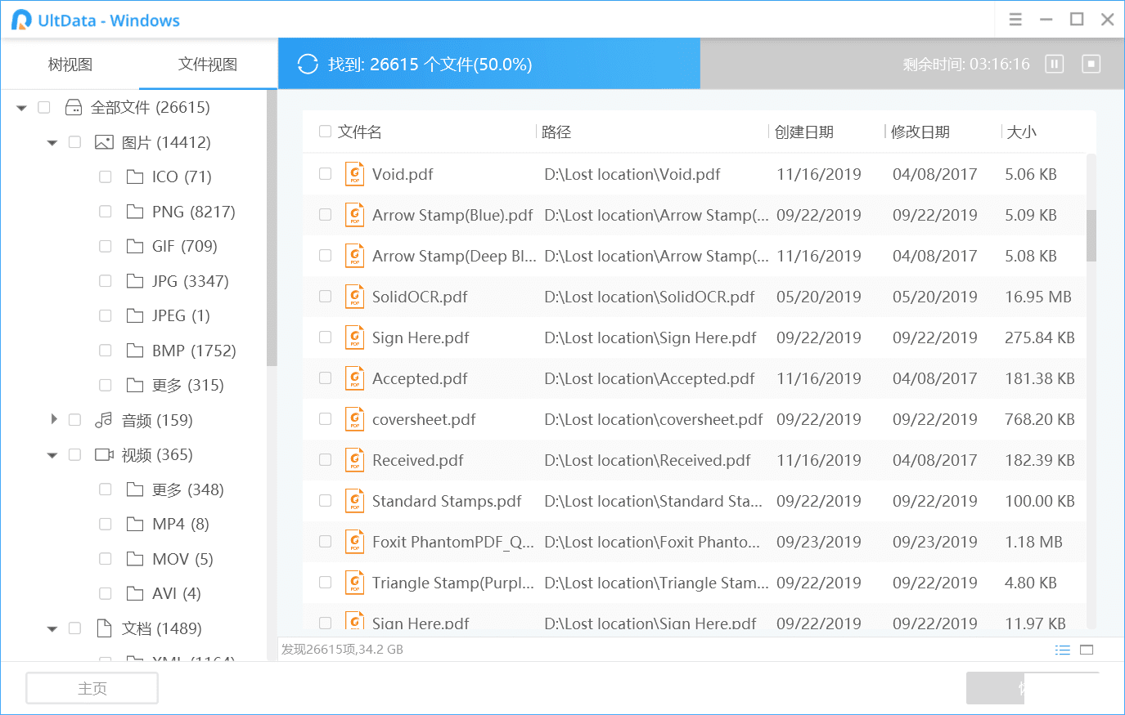Select the Triangle Stamp(Purpl... file name

tap(453, 583)
